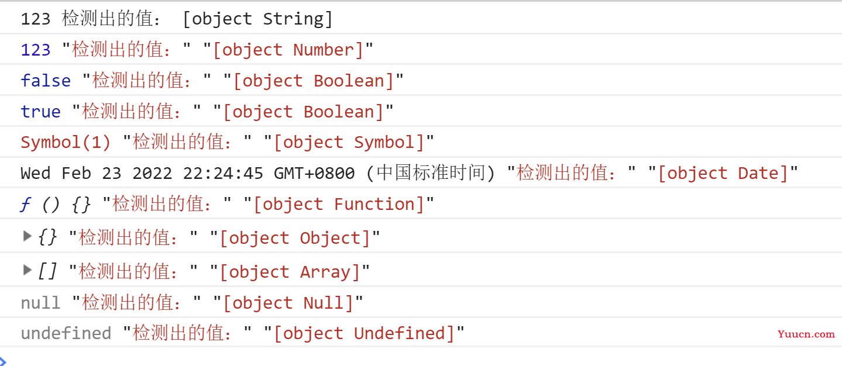This screenshot has height=366, width=842.
Task: Click the ƒ () {} function preview
Action: coord(56,205)
